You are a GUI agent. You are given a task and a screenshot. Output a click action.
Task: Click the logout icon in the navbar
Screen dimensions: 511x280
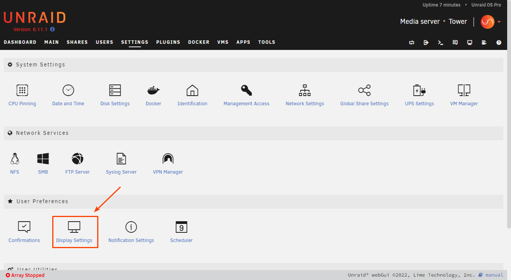pyautogui.click(x=426, y=42)
